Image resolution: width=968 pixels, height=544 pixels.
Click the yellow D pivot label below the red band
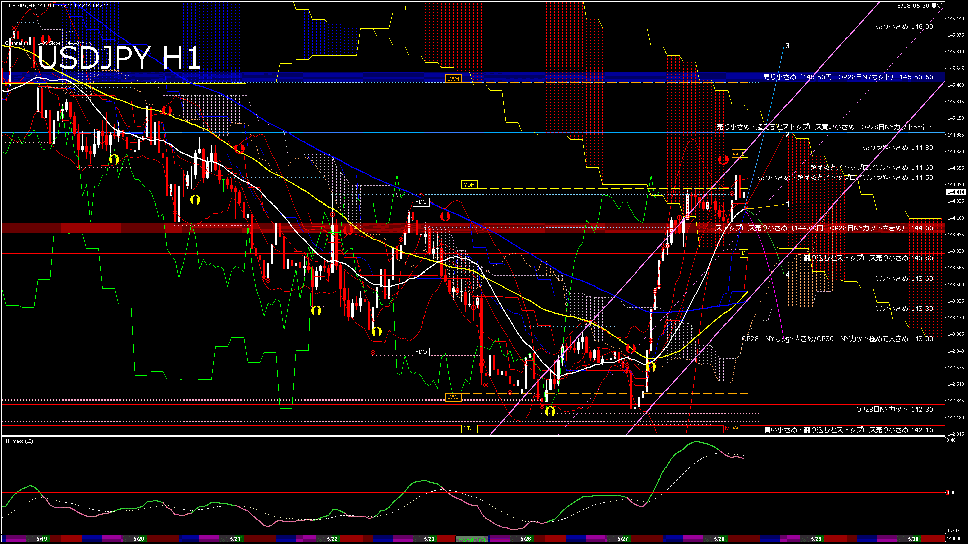tap(743, 253)
